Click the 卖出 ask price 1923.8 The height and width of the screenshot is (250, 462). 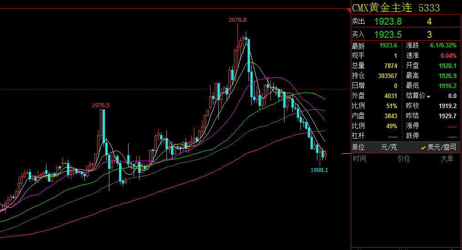coord(388,21)
